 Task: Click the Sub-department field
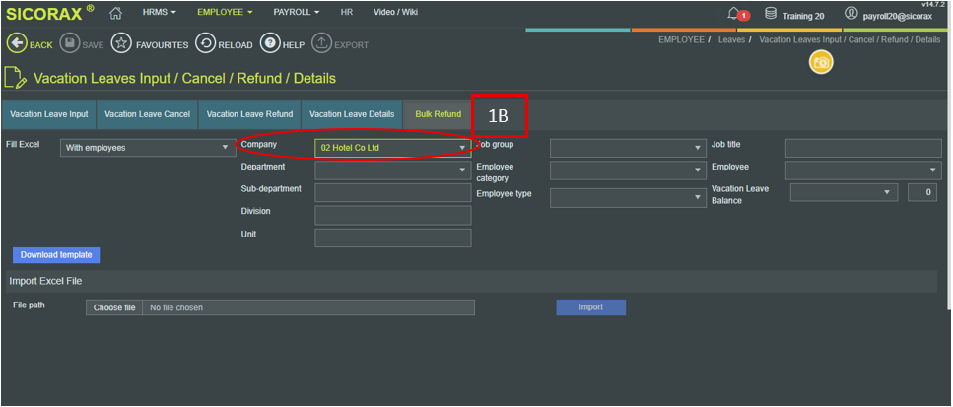click(392, 192)
